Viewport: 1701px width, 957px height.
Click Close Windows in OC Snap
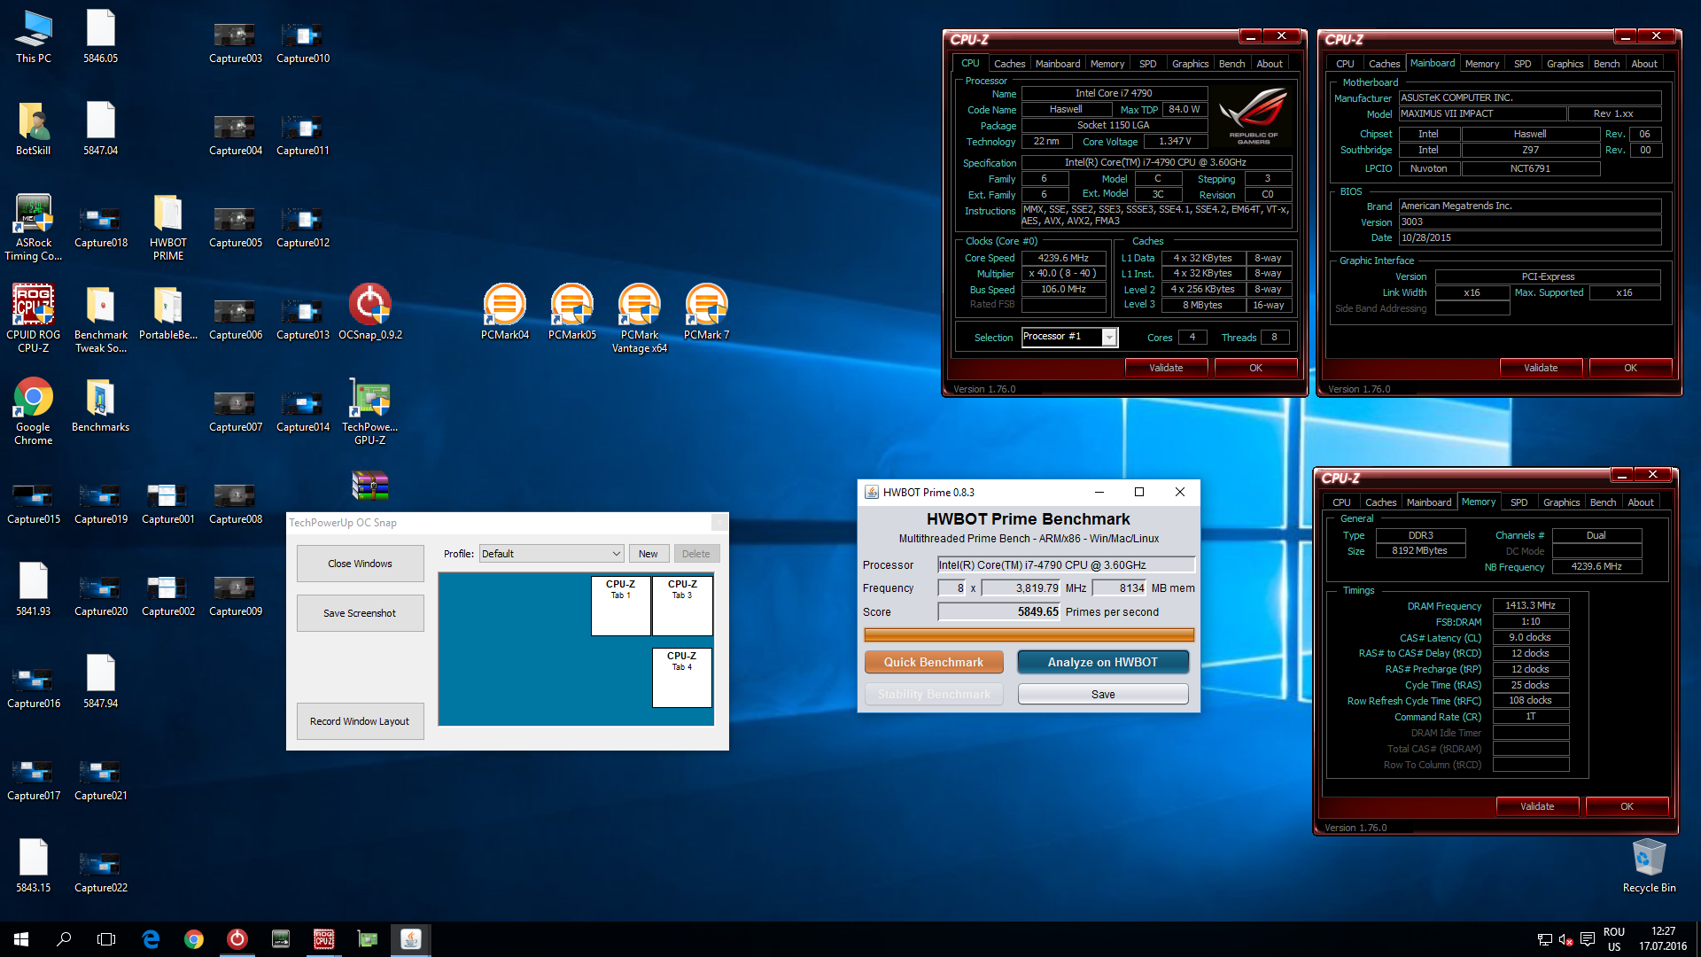[x=360, y=564]
